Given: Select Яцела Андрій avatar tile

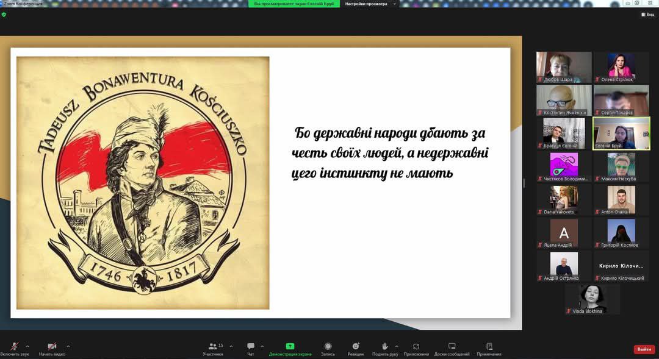Looking at the screenshot, I should tap(564, 233).
